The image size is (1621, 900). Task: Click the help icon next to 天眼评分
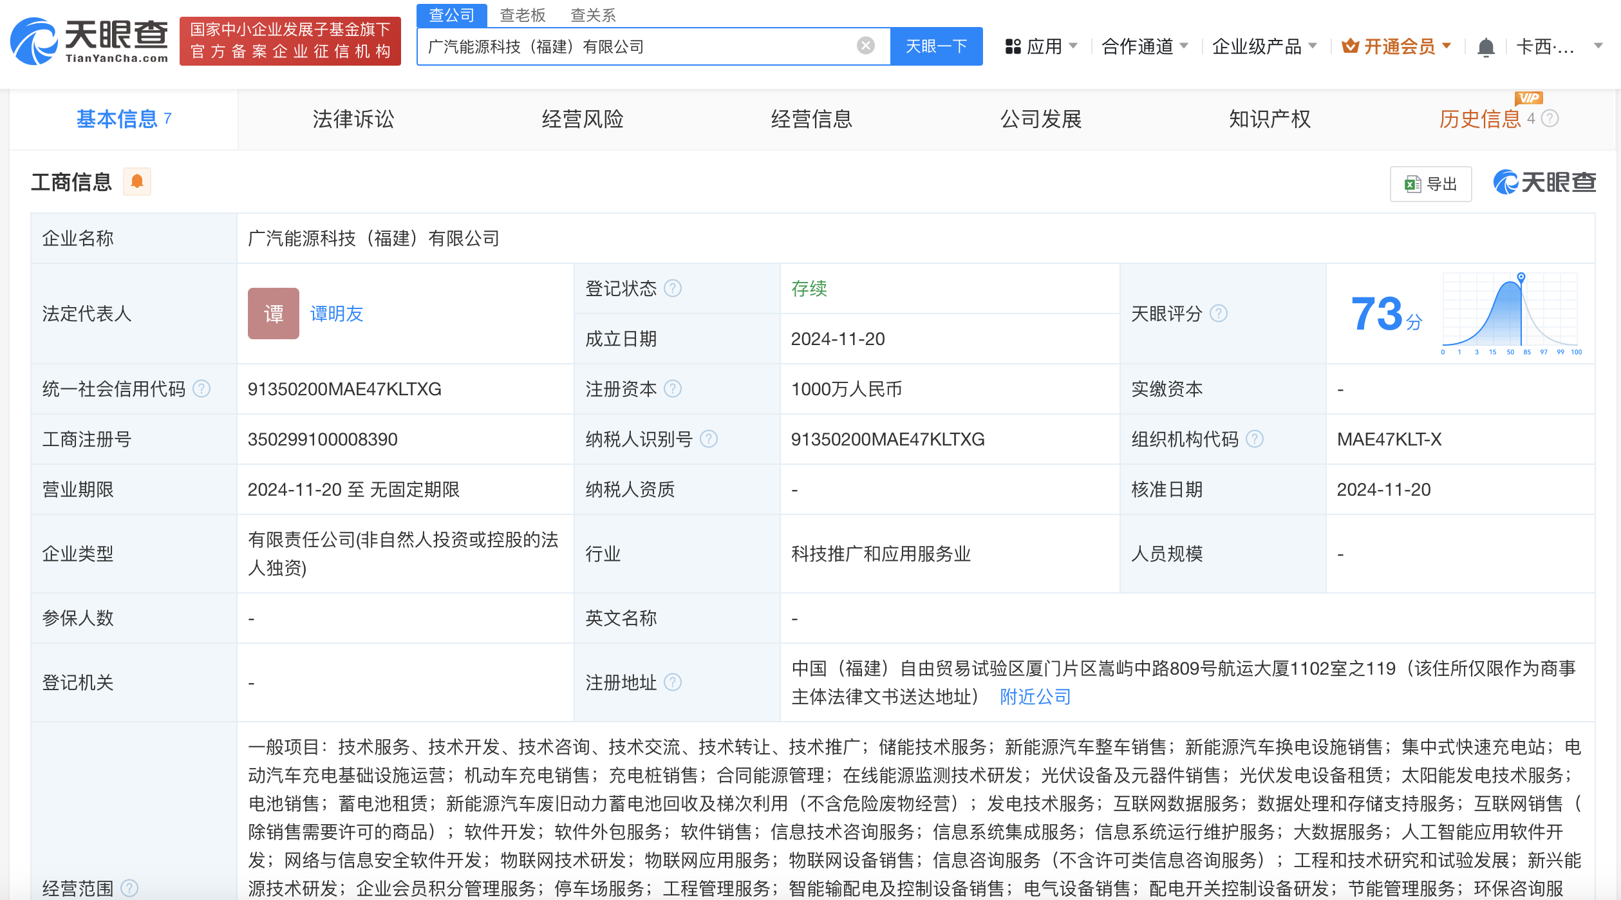1218,314
